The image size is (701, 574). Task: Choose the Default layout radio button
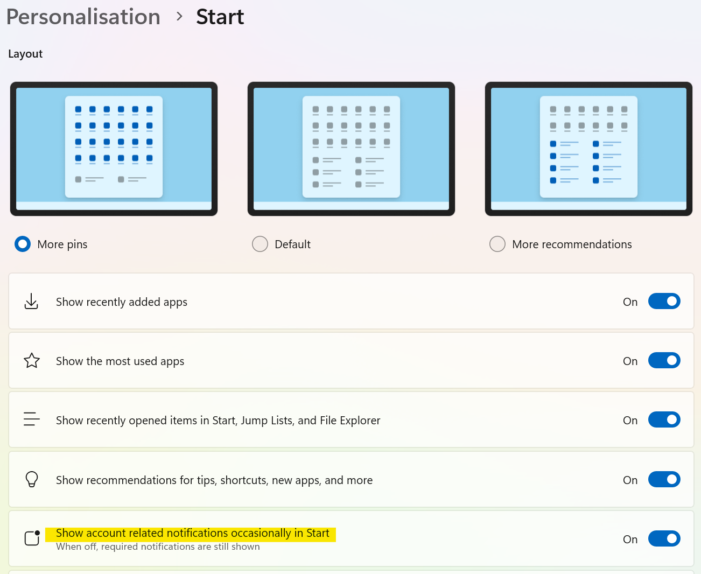260,244
